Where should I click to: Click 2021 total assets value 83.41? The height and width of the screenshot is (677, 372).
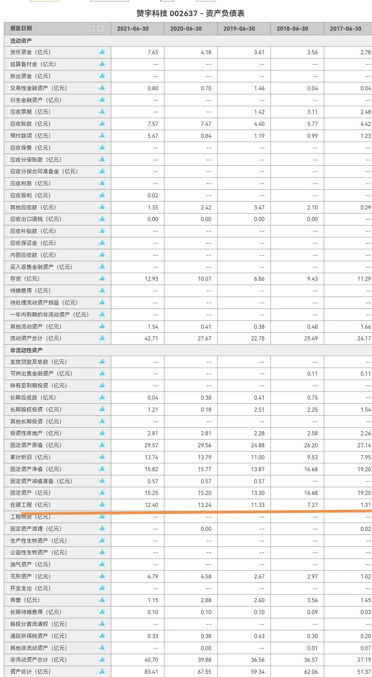(151, 672)
